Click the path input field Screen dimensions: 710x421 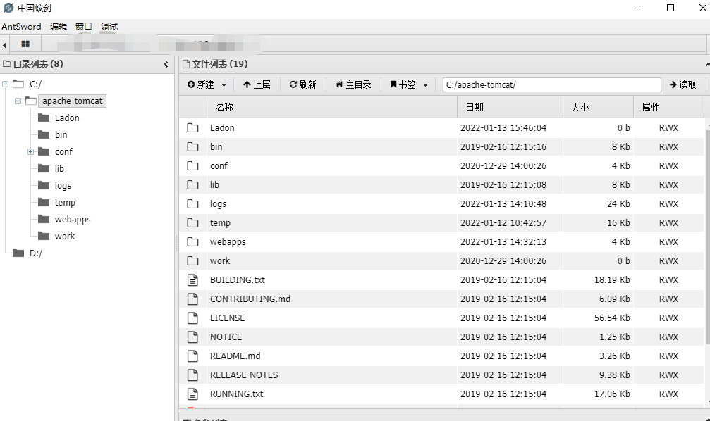(x=551, y=84)
